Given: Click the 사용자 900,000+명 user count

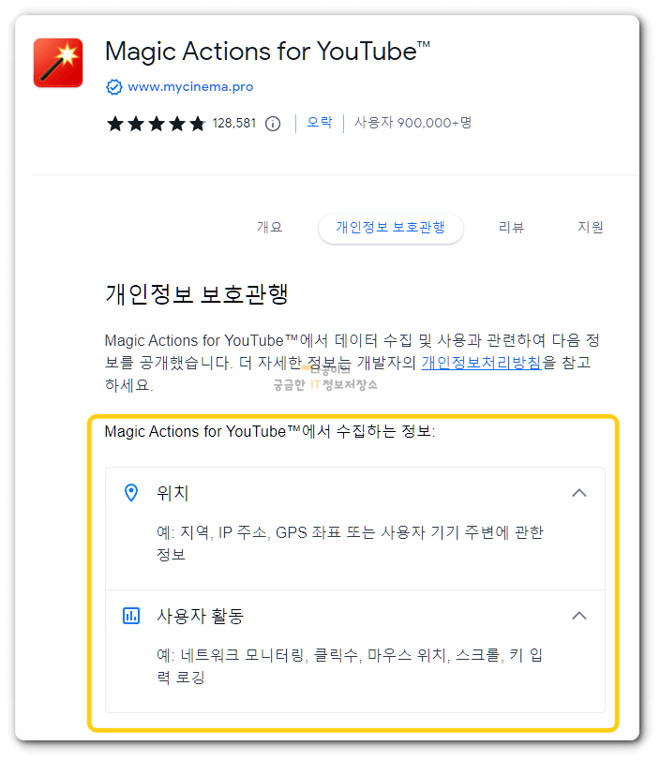Looking at the screenshot, I should 412,122.
